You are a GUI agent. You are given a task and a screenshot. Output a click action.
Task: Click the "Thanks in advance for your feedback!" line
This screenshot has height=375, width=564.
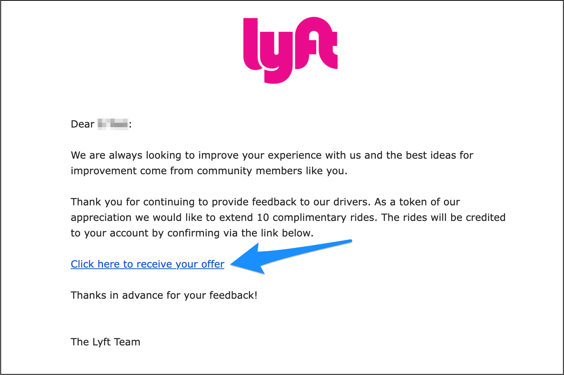[x=164, y=295]
